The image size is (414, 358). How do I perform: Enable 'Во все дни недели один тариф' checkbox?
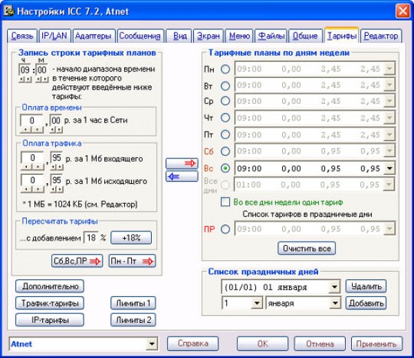(225, 202)
